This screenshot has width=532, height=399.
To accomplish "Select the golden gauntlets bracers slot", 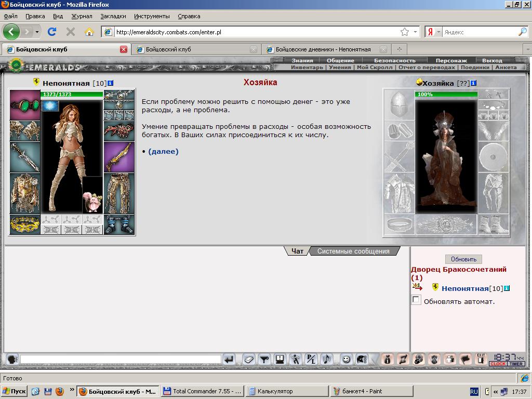I will [25, 131].
